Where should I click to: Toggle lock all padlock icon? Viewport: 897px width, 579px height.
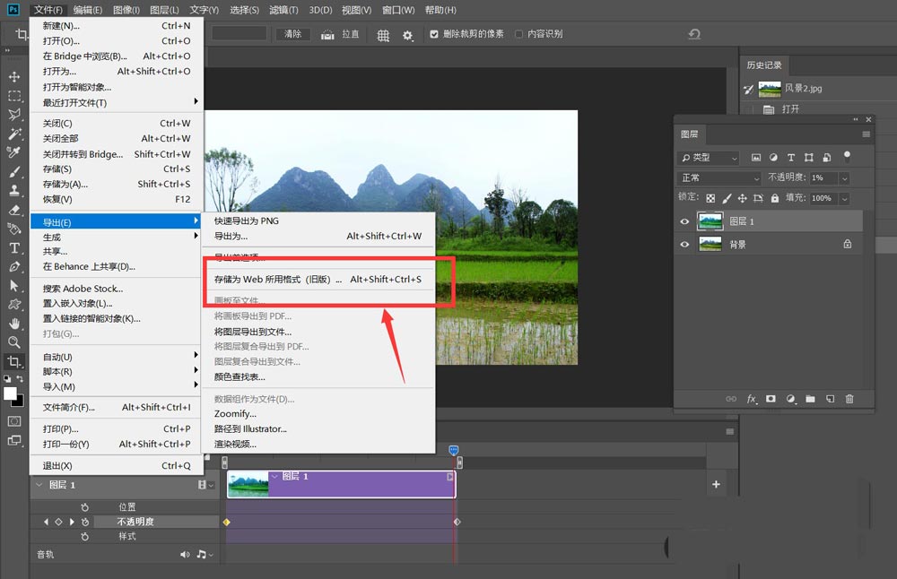click(775, 198)
